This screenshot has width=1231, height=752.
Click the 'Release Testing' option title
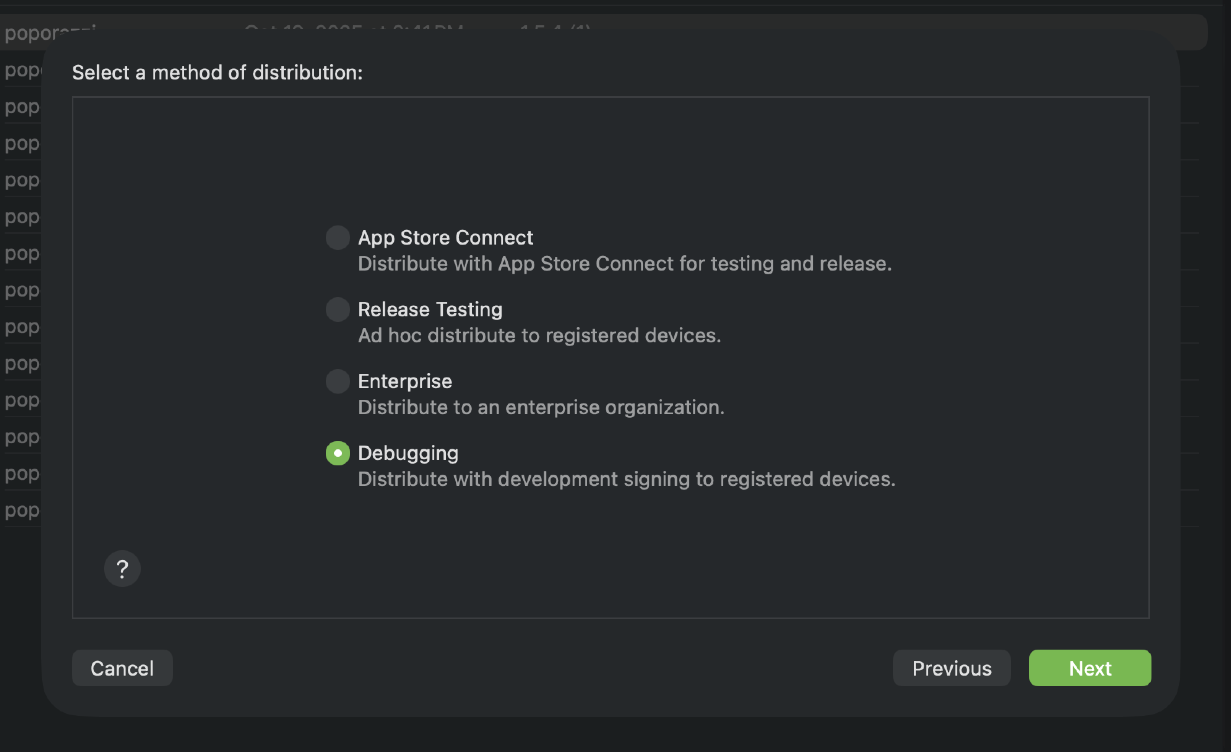[x=430, y=310]
